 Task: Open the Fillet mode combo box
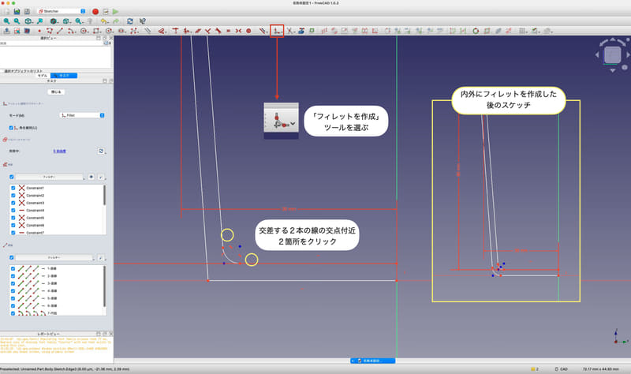pos(82,115)
